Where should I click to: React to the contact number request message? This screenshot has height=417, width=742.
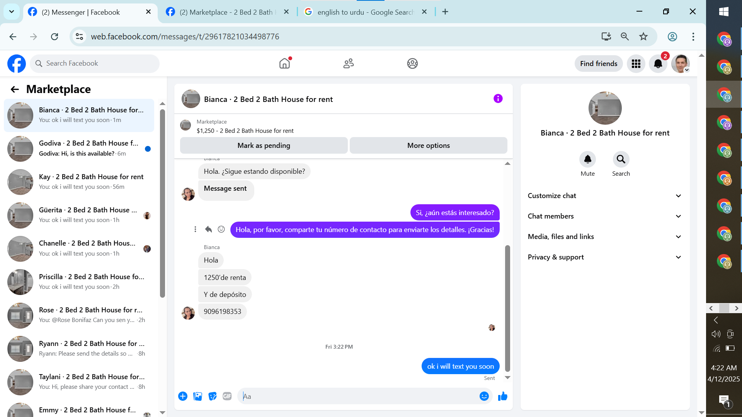click(221, 229)
